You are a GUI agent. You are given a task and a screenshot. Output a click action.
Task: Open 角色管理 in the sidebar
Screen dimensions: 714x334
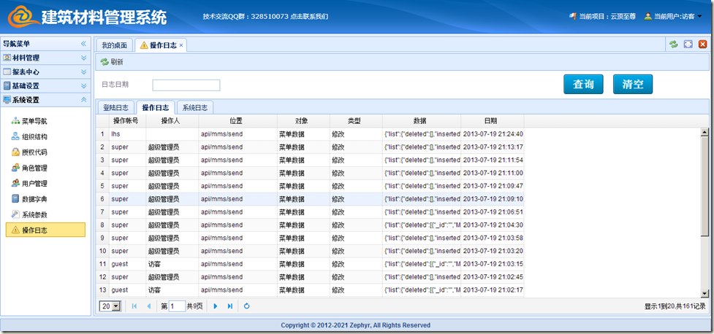tap(34, 168)
